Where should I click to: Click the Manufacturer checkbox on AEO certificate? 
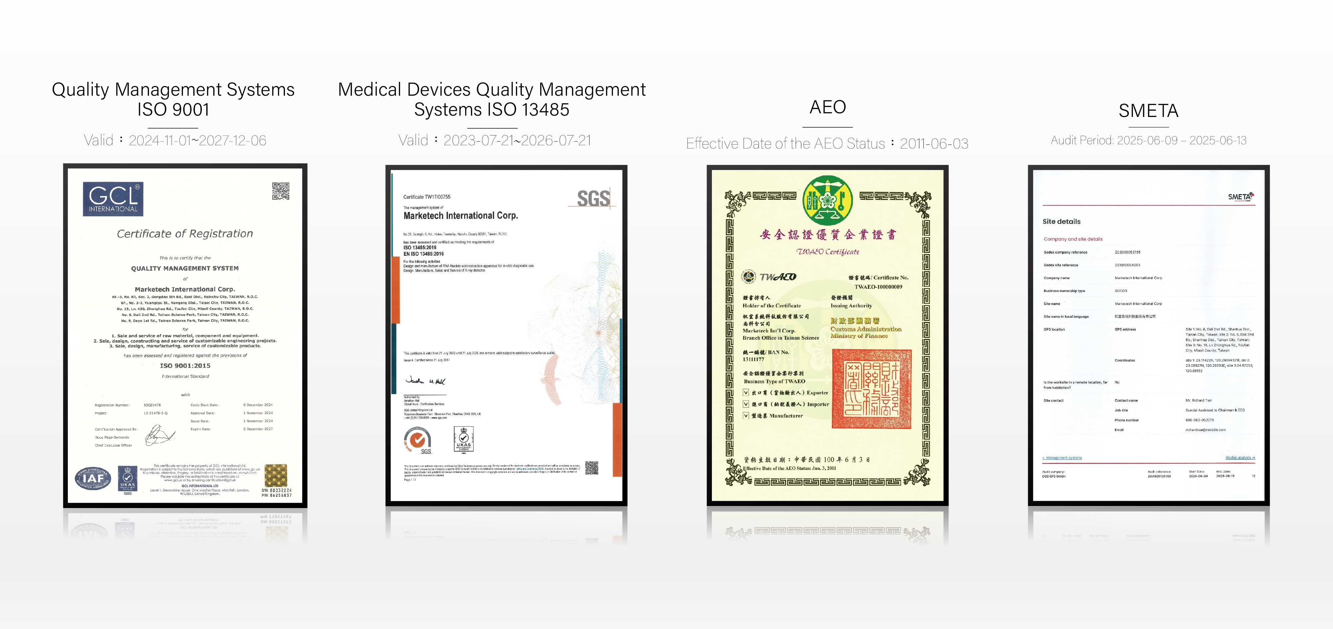click(746, 415)
